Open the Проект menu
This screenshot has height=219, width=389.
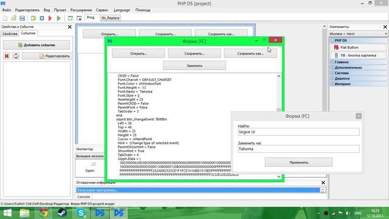pos(60,10)
